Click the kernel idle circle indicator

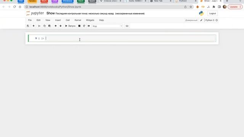tap(217, 20)
